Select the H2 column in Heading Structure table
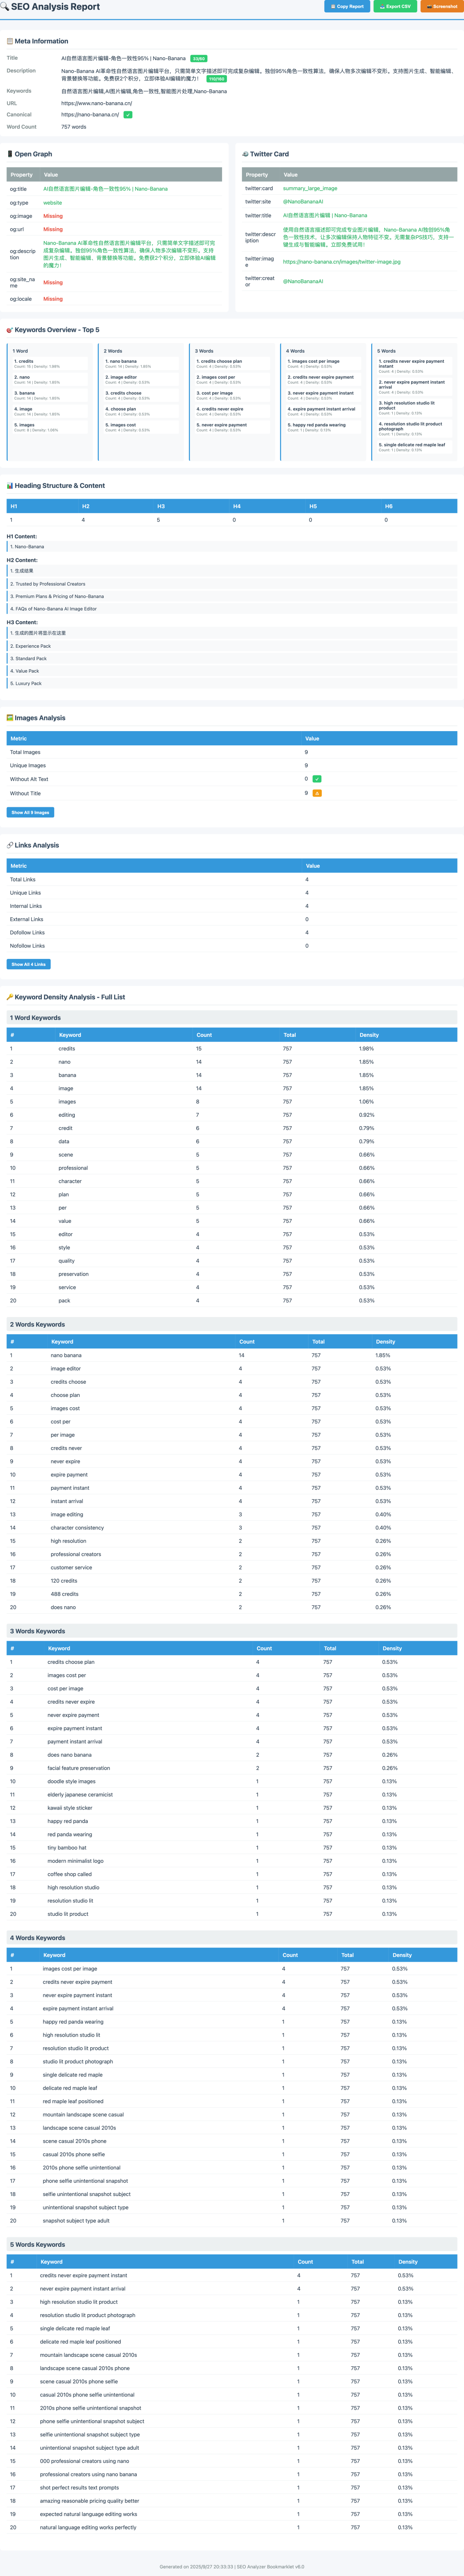This screenshot has width=464, height=2576. pos(85,506)
